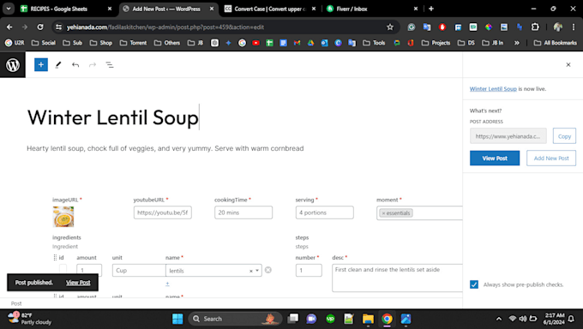Go back in browser history
583x329 pixels.
coord(9,27)
